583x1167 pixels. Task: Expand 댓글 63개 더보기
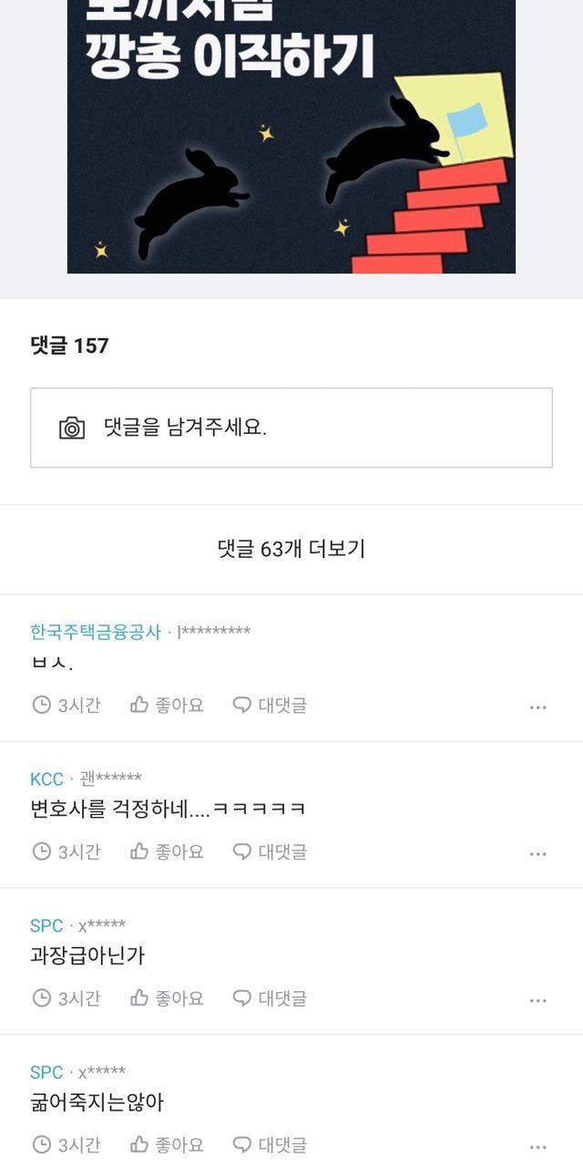(x=291, y=549)
